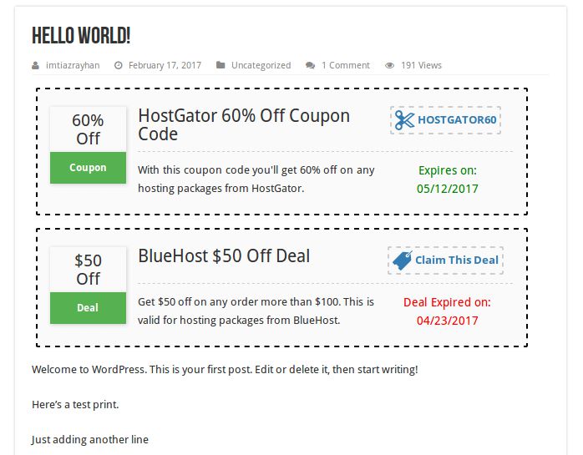
Task: Click the 60% Off discount box
Action: [88, 129]
